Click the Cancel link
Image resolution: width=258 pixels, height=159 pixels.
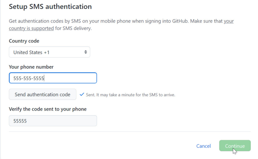point(203,146)
